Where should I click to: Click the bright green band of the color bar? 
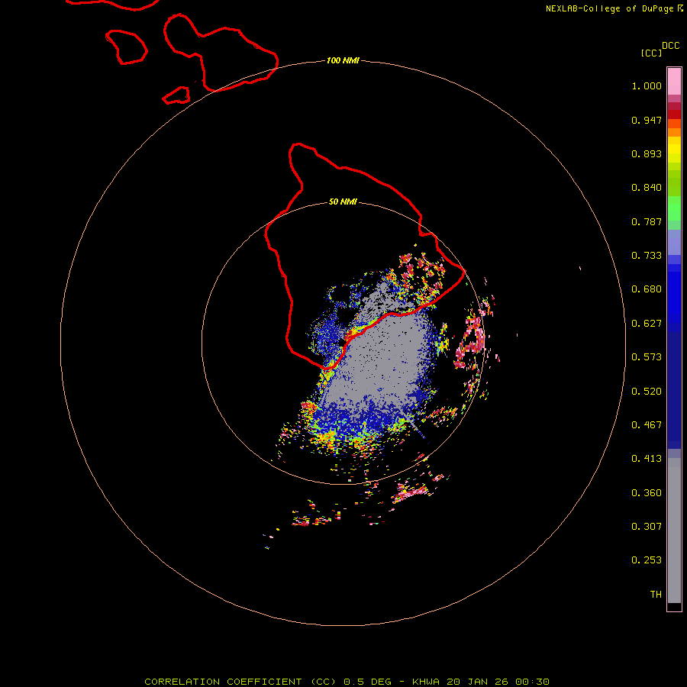674,208
